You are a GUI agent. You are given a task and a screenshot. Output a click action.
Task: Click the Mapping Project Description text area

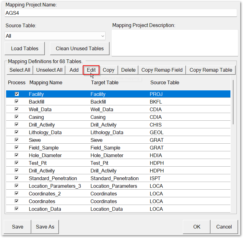175,43
